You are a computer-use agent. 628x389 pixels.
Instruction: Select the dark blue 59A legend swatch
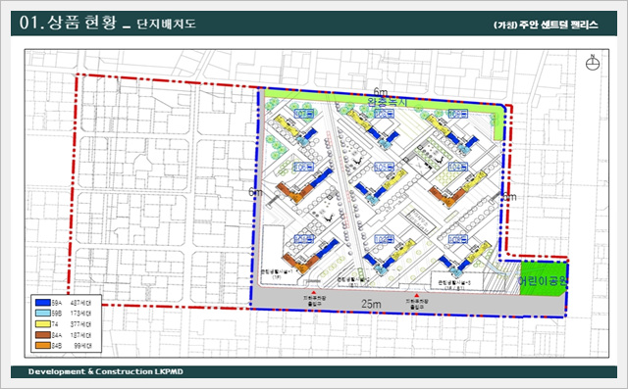(x=43, y=303)
